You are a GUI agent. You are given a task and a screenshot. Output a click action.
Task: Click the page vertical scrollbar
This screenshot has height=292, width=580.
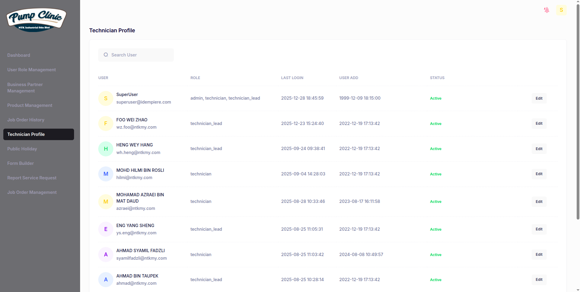(x=578, y=112)
